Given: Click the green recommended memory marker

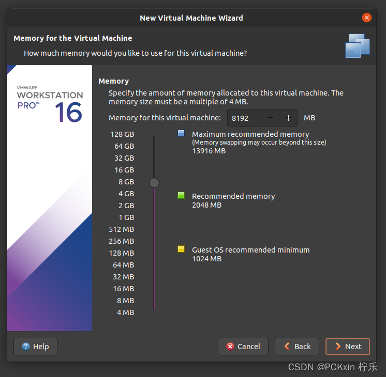Looking at the screenshot, I should (181, 195).
